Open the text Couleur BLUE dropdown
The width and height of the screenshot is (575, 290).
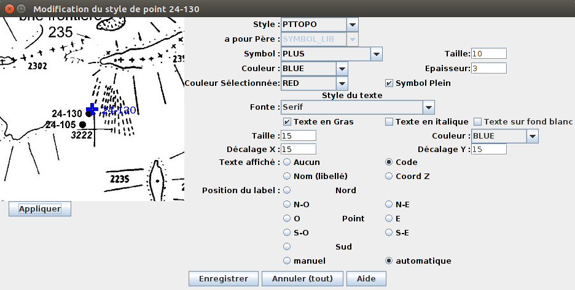pos(533,135)
